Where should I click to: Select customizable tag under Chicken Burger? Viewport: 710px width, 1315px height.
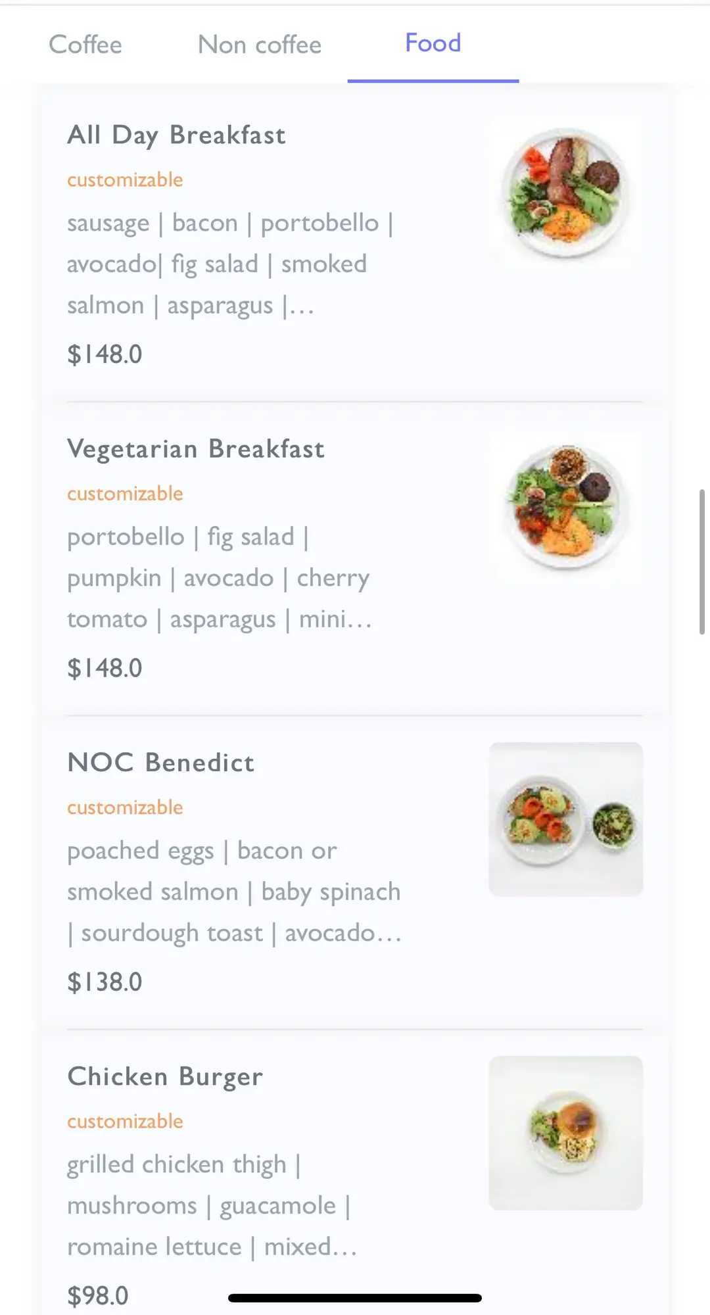(125, 1121)
